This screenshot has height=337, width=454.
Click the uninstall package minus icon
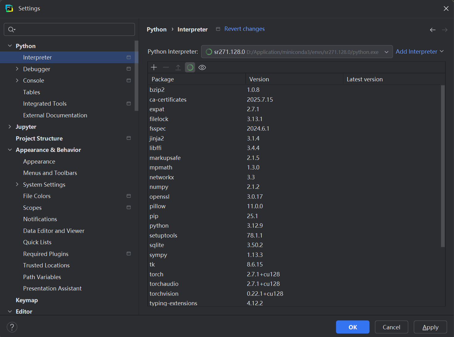pyautogui.click(x=166, y=67)
